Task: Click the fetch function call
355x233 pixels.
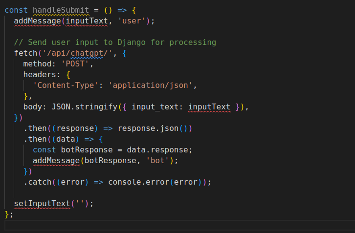Action: coord(25,53)
